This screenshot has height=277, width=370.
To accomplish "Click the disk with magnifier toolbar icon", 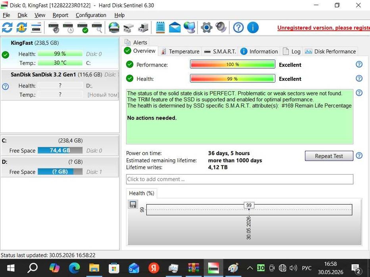I will pos(97,28).
